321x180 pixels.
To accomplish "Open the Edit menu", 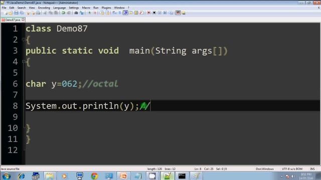I will click(12, 8).
